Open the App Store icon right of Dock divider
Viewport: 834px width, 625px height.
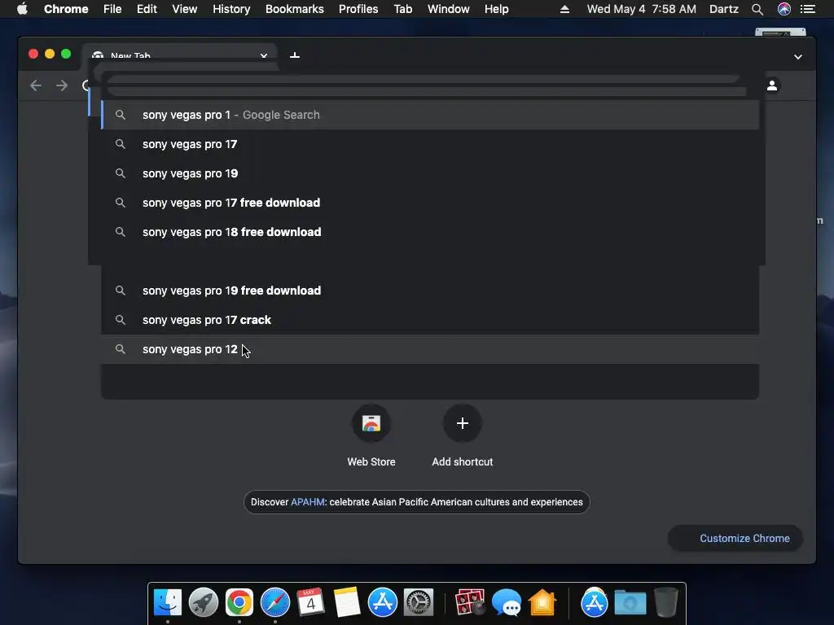click(594, 603)
